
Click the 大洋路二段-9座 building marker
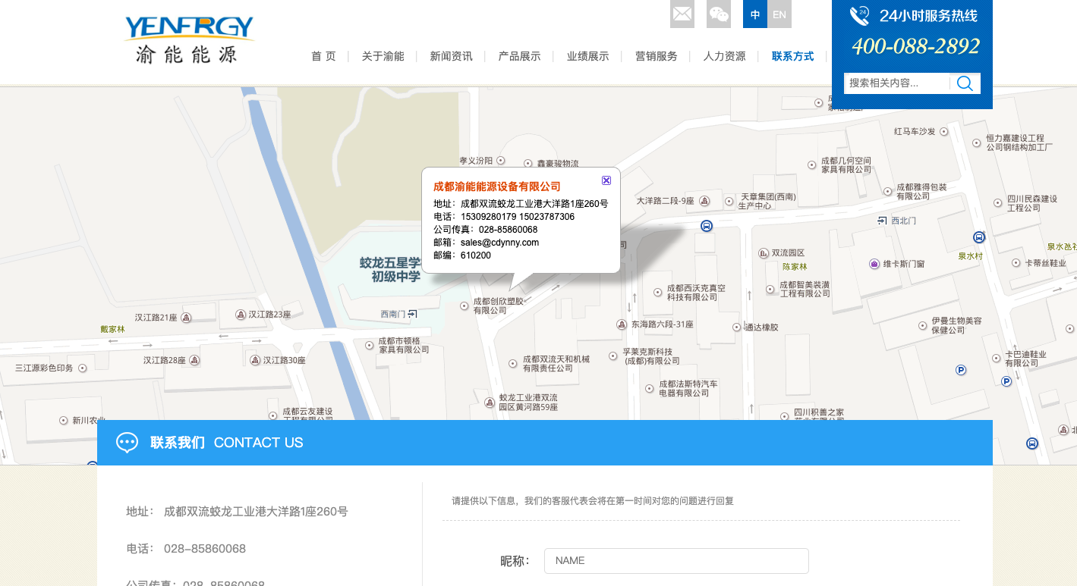pos(704,201)
